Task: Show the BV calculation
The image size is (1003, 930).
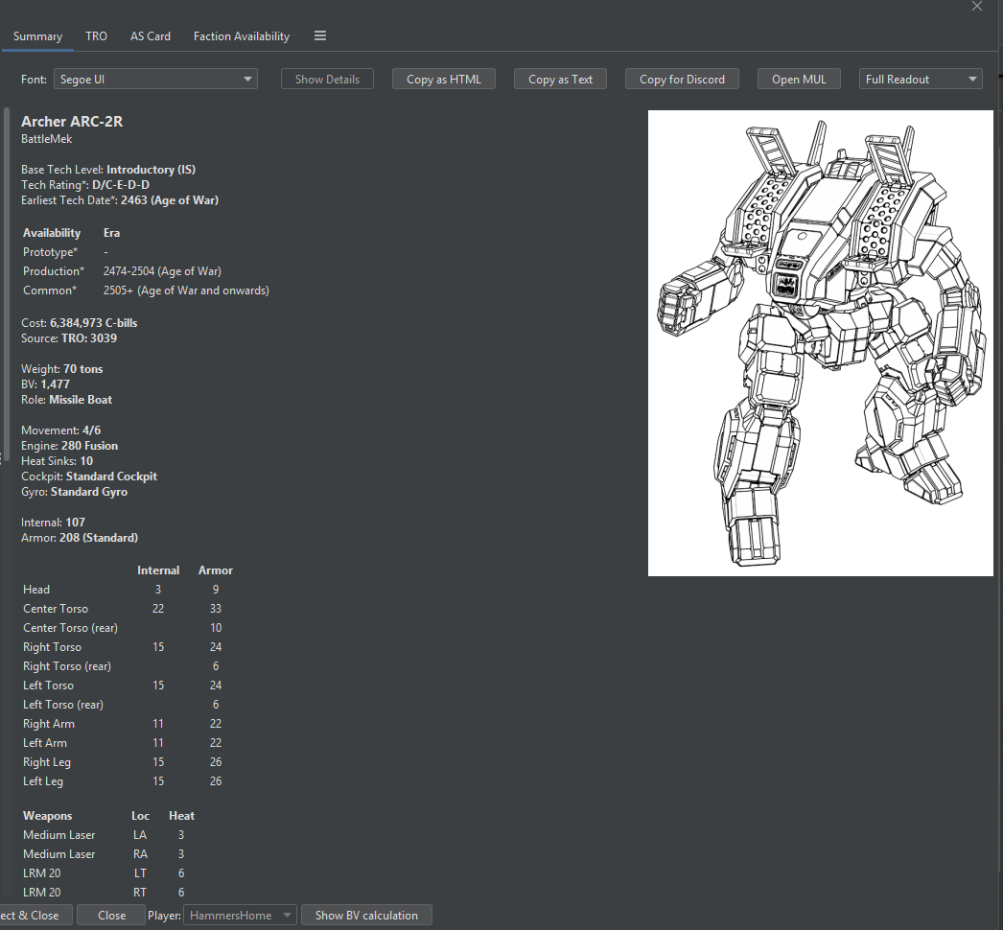Action: 366,916
